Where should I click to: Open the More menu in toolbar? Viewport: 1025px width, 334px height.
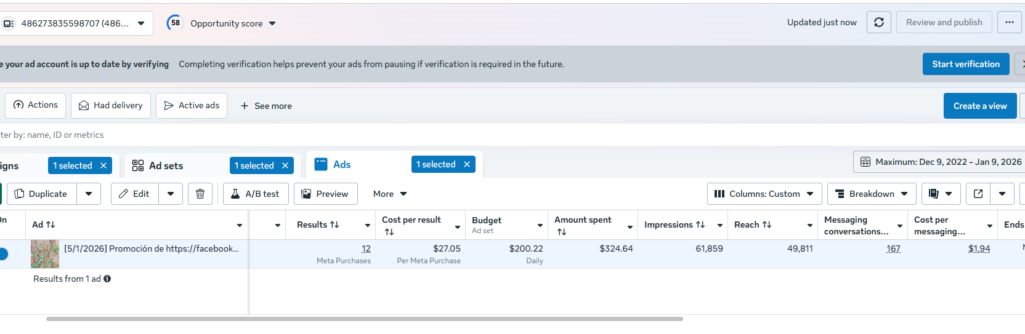[389, 194]
